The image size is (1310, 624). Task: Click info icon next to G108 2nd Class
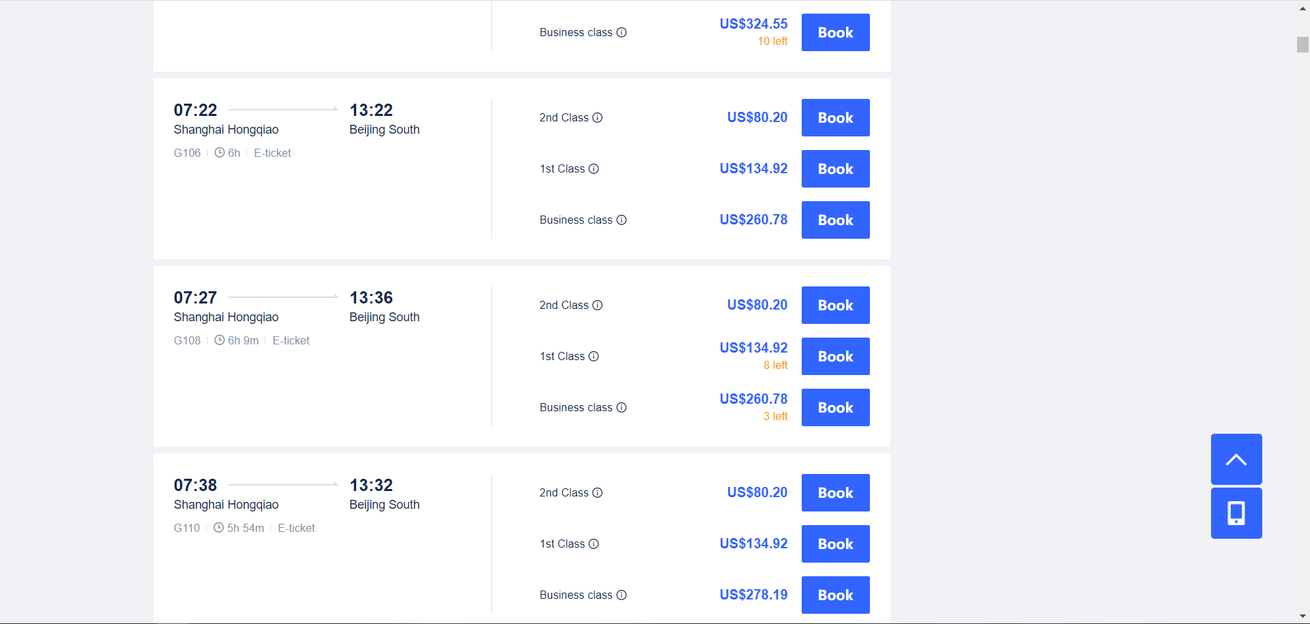[x=598, y=305]
